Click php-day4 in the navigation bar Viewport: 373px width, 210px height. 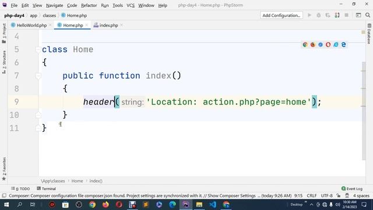pyautogui.click(x=14, y=16)
